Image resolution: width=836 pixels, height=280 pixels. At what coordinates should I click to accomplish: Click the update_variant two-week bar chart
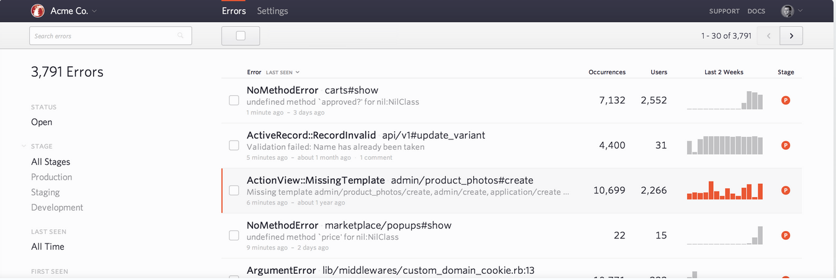pyautogui.click(x=724, y=146)
